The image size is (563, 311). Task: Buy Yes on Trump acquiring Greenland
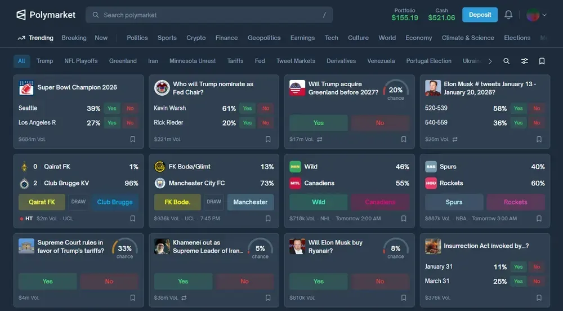pyautogui.click(x=319, y=123)
